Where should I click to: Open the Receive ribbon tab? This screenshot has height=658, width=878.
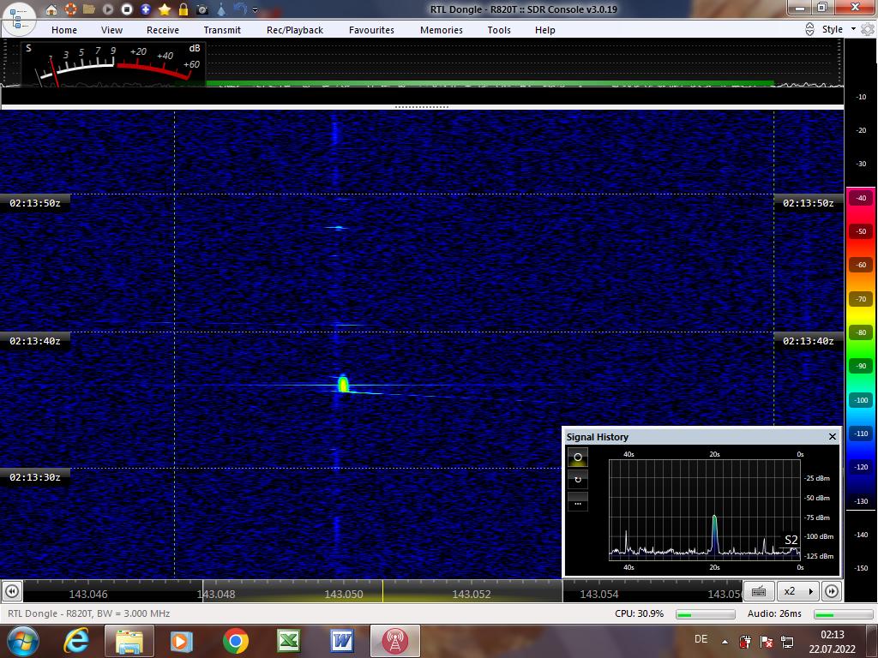(x=163, y=30)
